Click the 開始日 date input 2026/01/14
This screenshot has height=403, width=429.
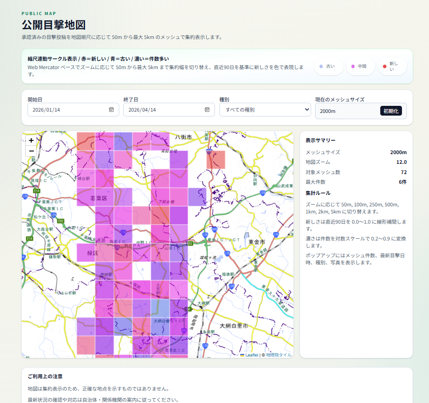(x=66, y=110)
